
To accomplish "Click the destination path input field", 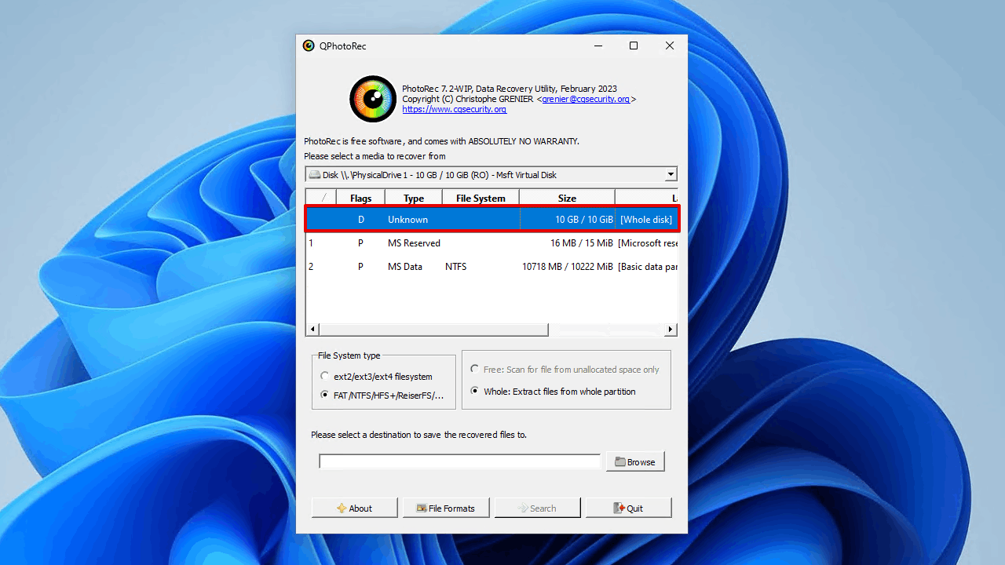I will click(x=459, y=461).
